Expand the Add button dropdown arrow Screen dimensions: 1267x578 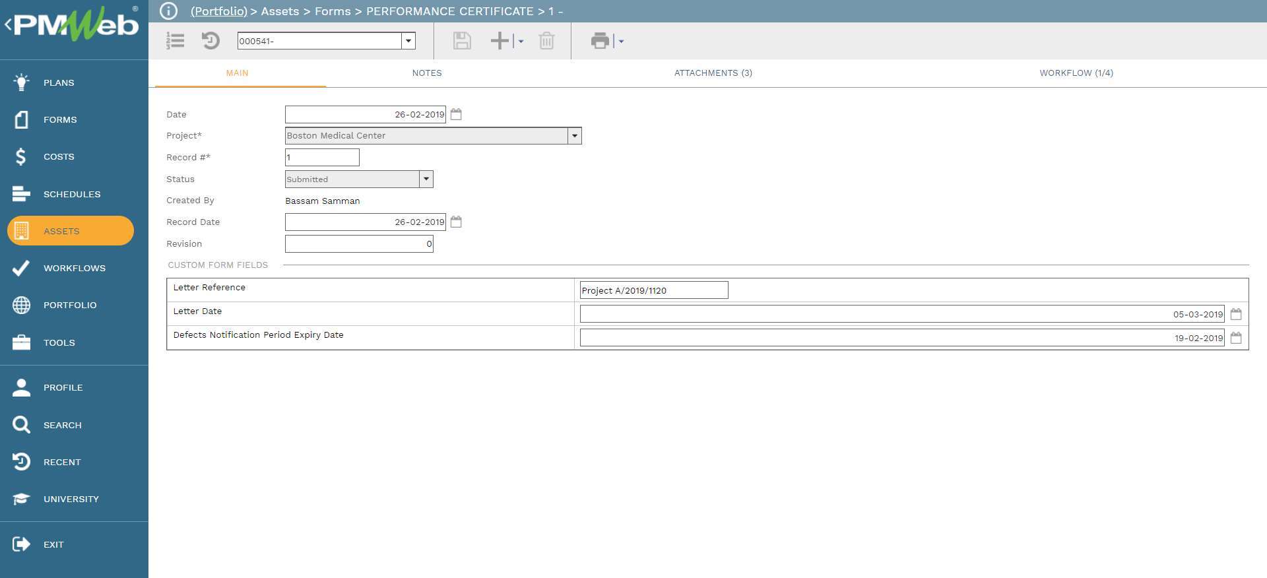[x=521, y=42]
